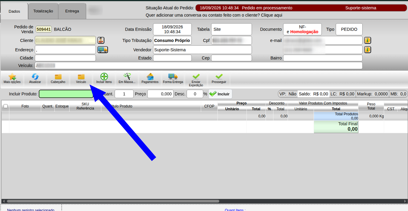The image size is (408, 211).
Task: Click the order number 509441
Action: click(44, 29)
